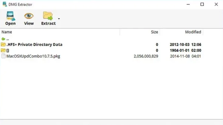Viewport: 223px width, 125px height.
Task: Click the date 2012-10-03 12:06
Action: (x=185, y=45)
